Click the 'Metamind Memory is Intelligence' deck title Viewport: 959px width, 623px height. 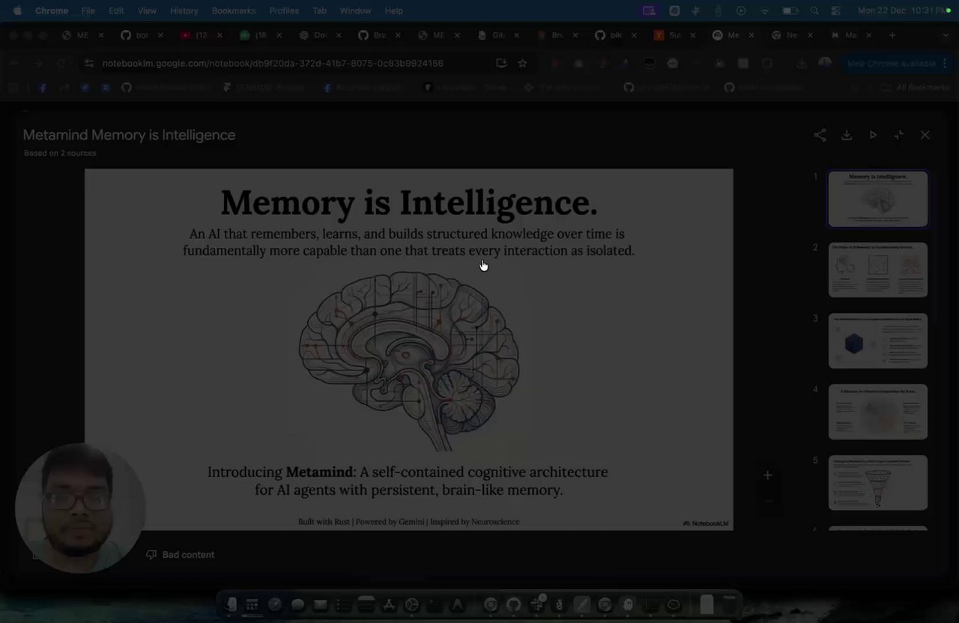coord(129,136)
